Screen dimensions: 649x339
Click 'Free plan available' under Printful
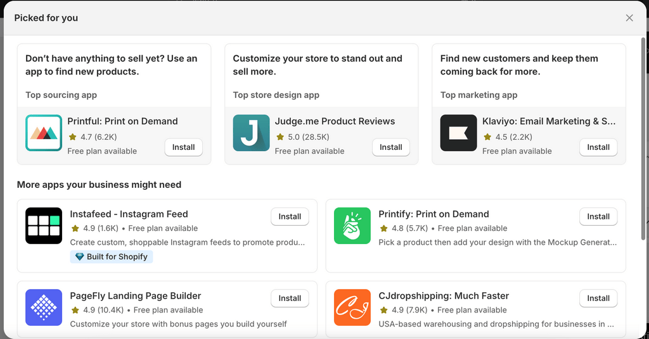(102, 151)
